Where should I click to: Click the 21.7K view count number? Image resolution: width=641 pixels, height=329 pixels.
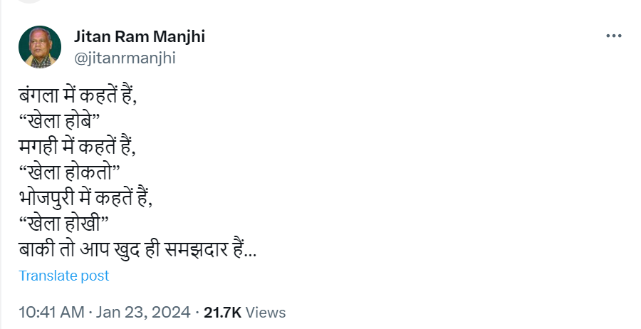click(x=223, y=312)
